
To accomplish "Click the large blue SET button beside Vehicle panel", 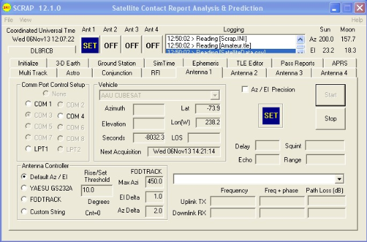I will [x=271, y=116].
